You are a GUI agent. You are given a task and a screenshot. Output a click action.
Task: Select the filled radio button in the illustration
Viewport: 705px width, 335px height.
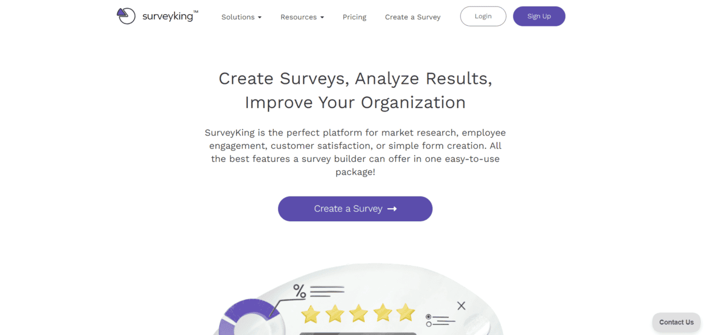tap(429, 317)
